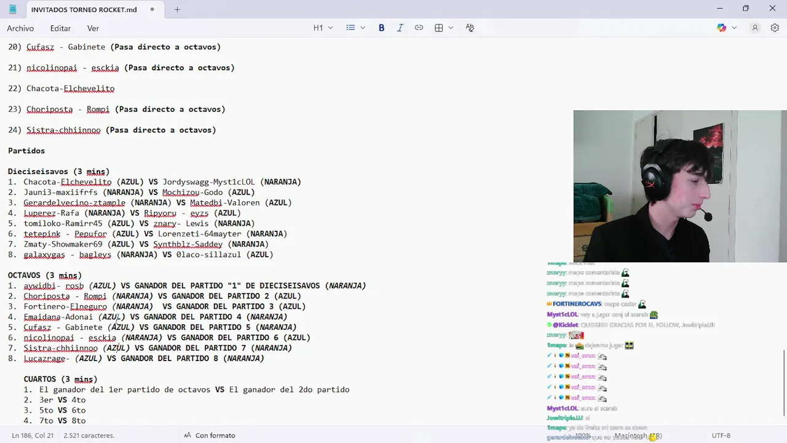Click the @Kicklet message in chat overlay

tap(631, 325)
